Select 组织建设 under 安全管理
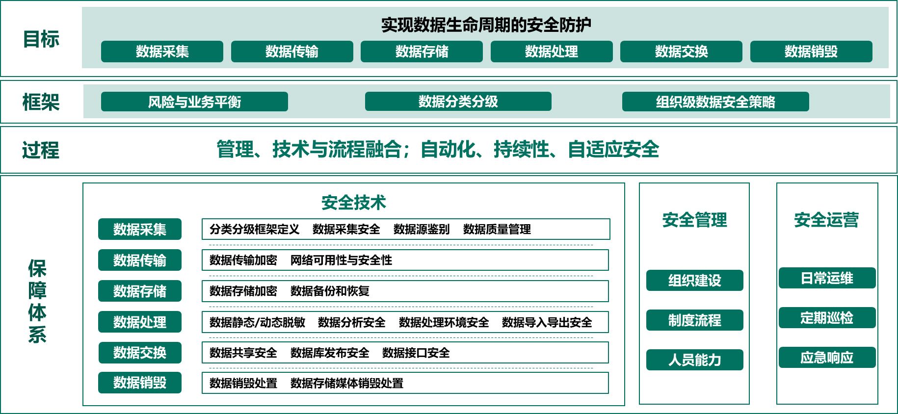898x414 pixels. pos(695,280)
